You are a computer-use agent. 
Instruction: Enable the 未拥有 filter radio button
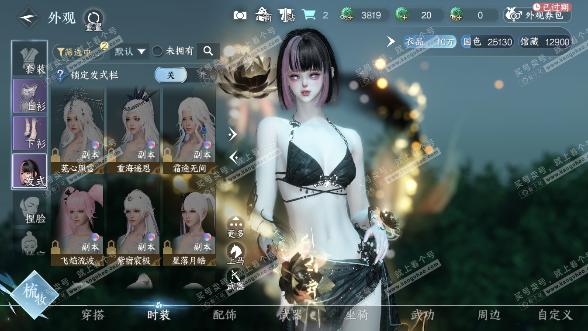click(x=157, y=52)
